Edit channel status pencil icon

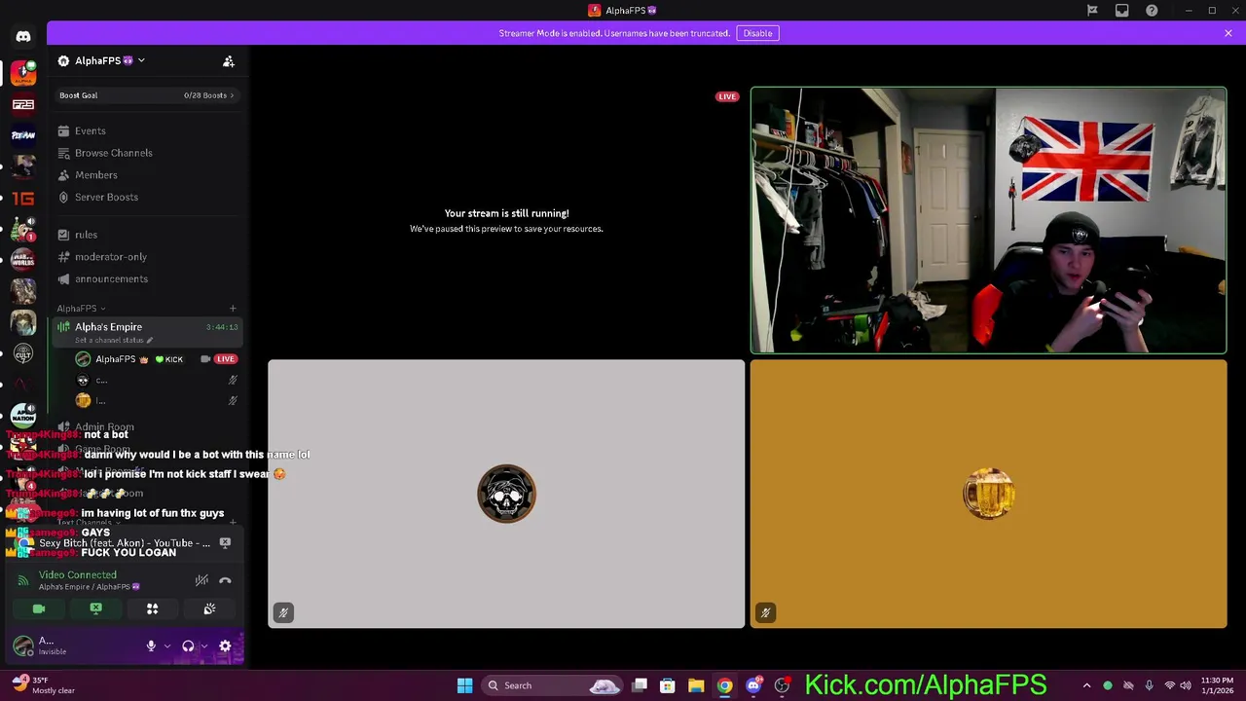[150, 340]
